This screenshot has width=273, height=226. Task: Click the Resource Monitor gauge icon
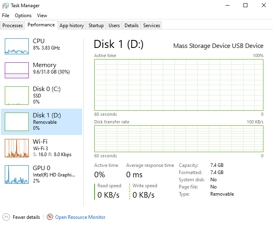click(50, 217)
